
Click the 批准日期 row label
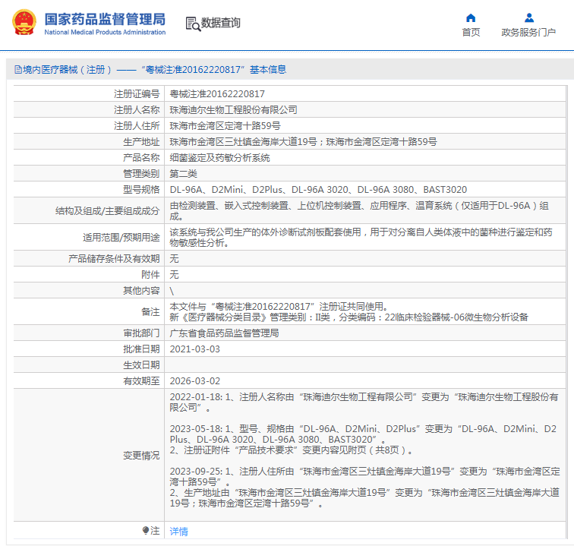pos(141,349)
